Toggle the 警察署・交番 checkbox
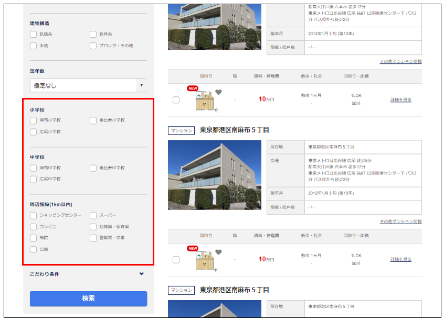 [x=93, y=238]
